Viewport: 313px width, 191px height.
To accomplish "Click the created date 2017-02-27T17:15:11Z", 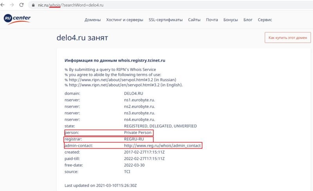I will point(144,152).
